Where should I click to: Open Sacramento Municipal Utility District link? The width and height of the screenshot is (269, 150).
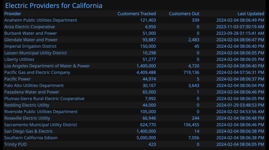[41, 125]
